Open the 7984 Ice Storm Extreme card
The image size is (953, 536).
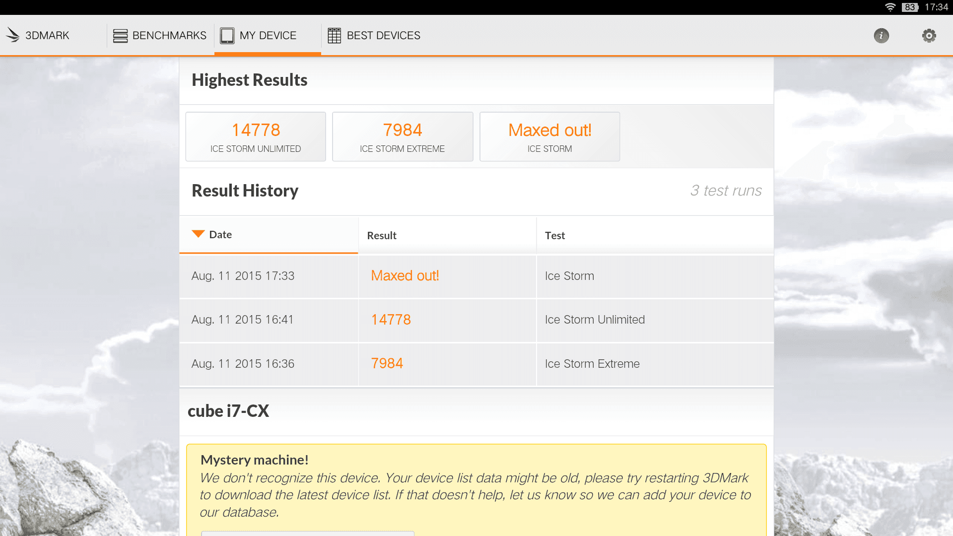pyautogui.click(x=403, y=136)
